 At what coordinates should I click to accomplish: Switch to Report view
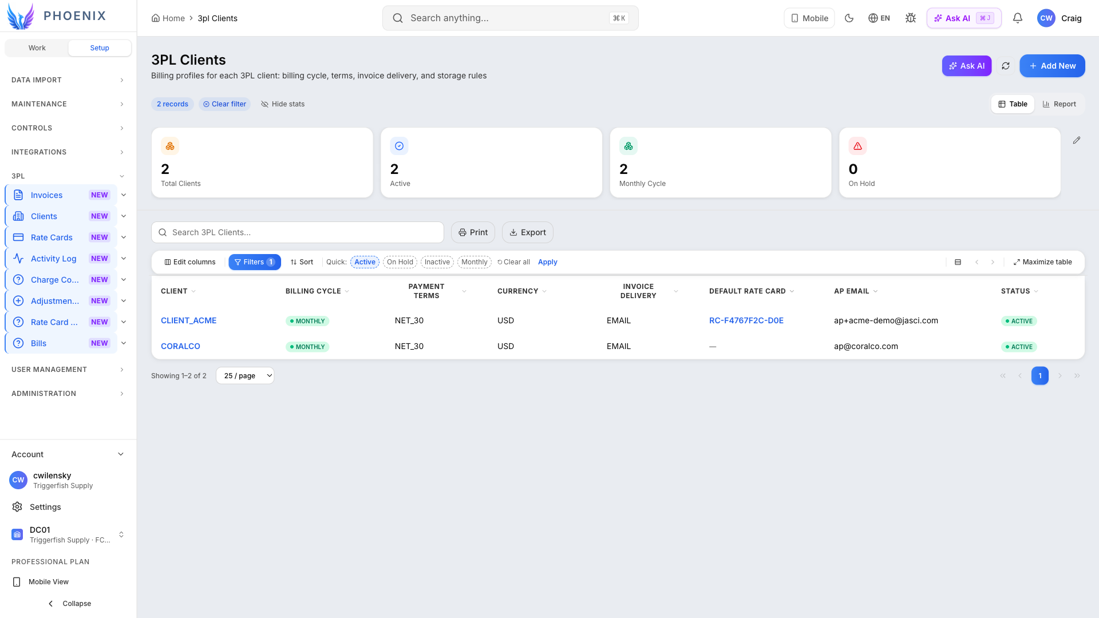click(x=1060, y=104)
